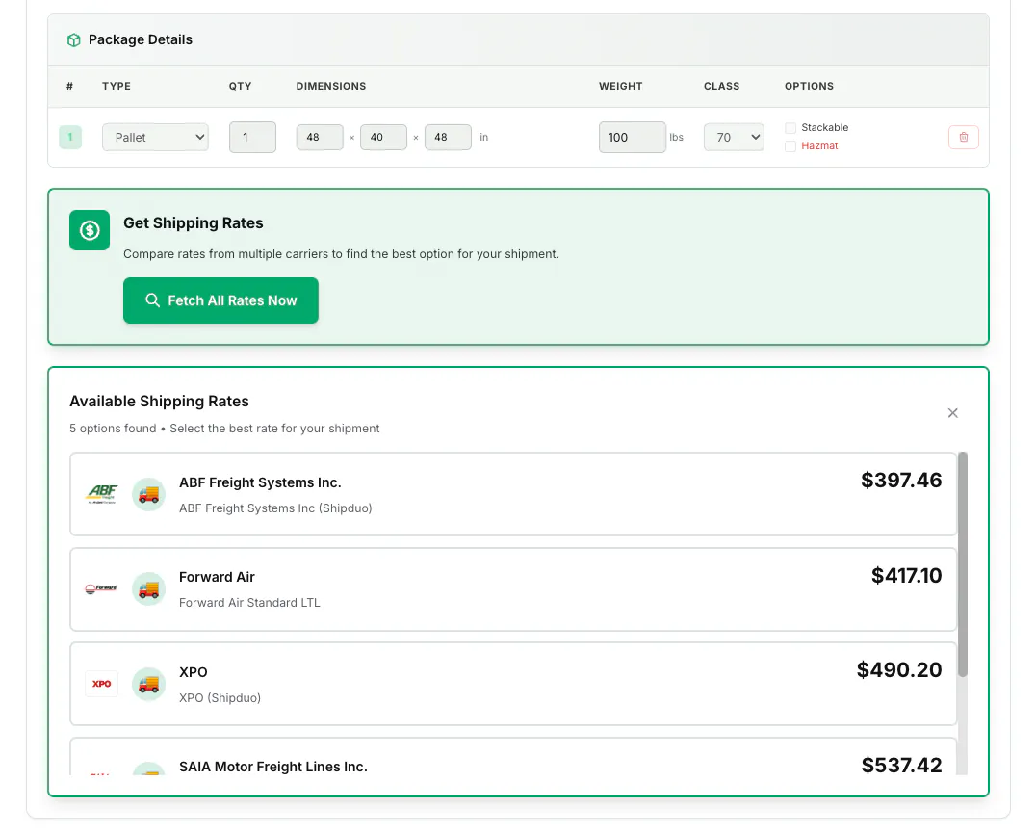Select the Forward Air rate card
The height and width of the screenshot is (834, 1036).
513,588
